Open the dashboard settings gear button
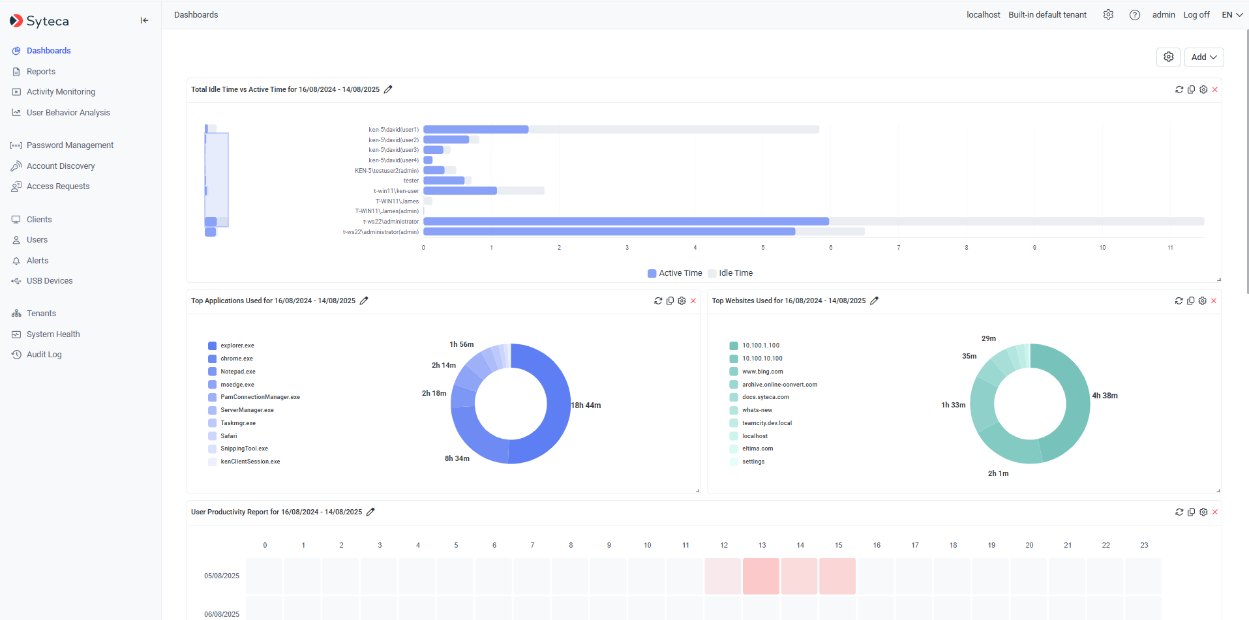This screenshot has width=1249, height=620. point(1168,57)
